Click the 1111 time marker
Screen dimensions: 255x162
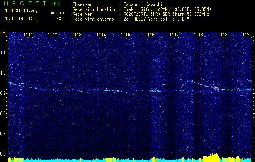28,35
